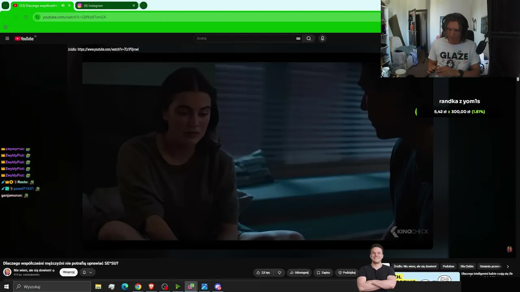The height and width of the screenshot is (292, 520).
Task: Open the on-screen keyboard in search box
Action: [298, 39]
